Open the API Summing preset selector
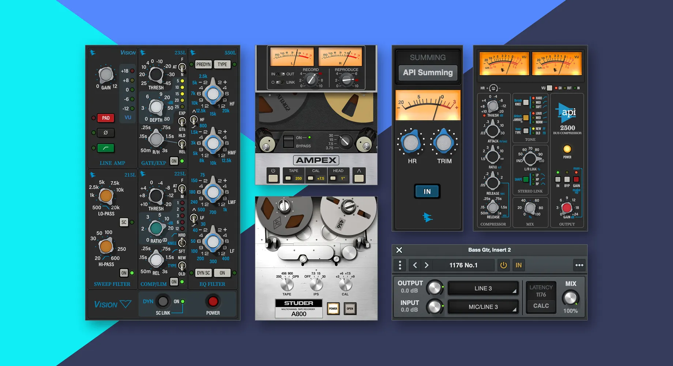 pyautogui.click(x=428, y=72)
